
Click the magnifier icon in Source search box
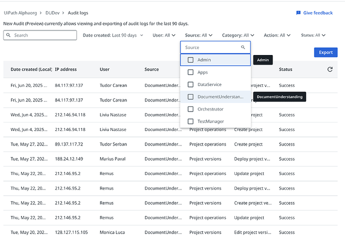(x=243, y=47)
